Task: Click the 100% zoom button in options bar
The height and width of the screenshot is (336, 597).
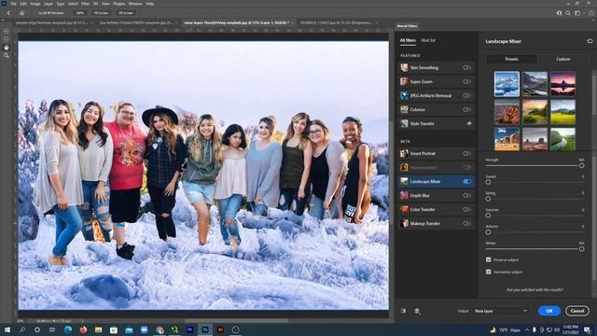Action: coord(80,13)
